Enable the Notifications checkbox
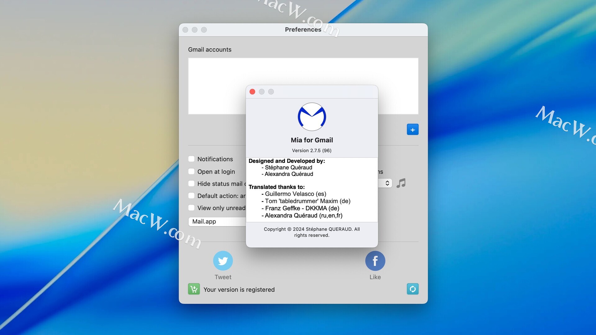Screen dimensions: 596x335 click(192, 159)
